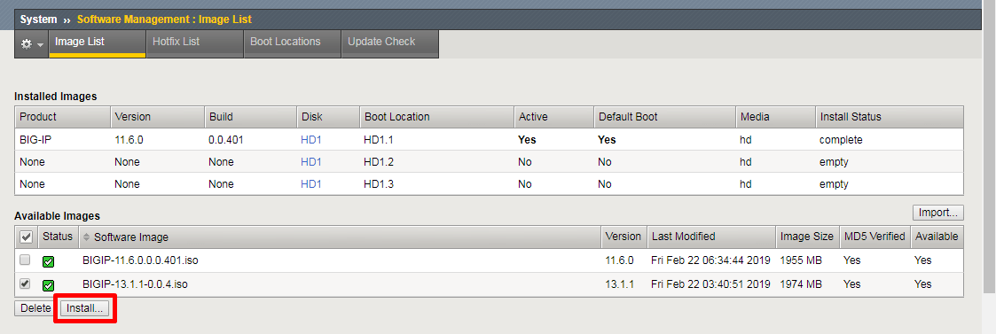Click the Image Size column header
The width and height of the screenshot is (996, 334).
pos(807,237)
